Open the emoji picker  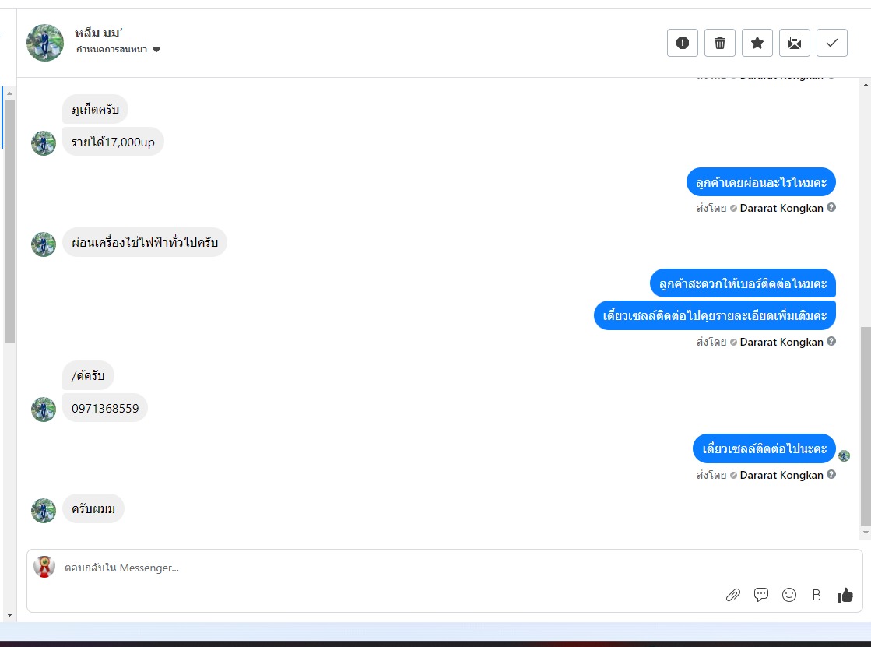point(788,596)
